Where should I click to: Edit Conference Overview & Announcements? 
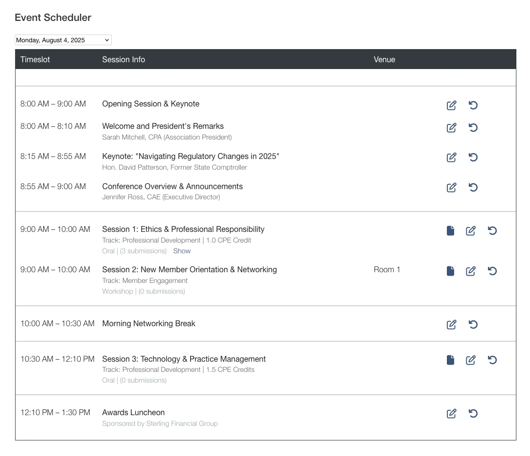tap(451, 187)
